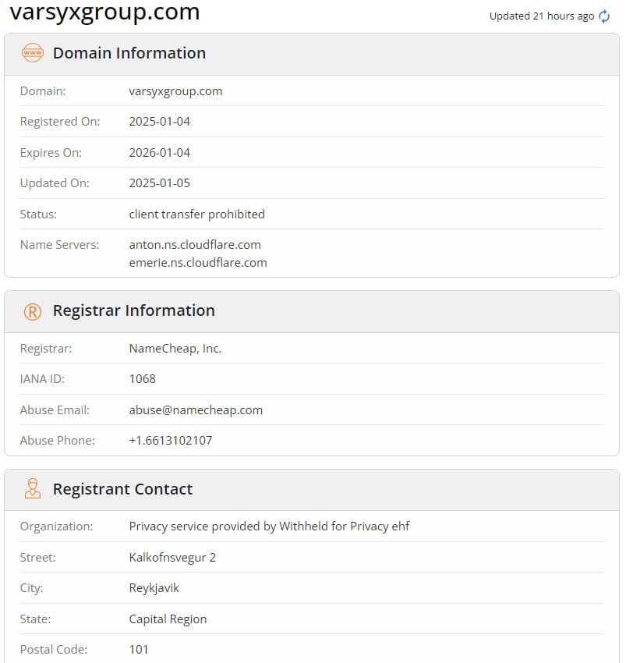
Task: Click the Registrant Contact person icon
Action: click(33, 489)
